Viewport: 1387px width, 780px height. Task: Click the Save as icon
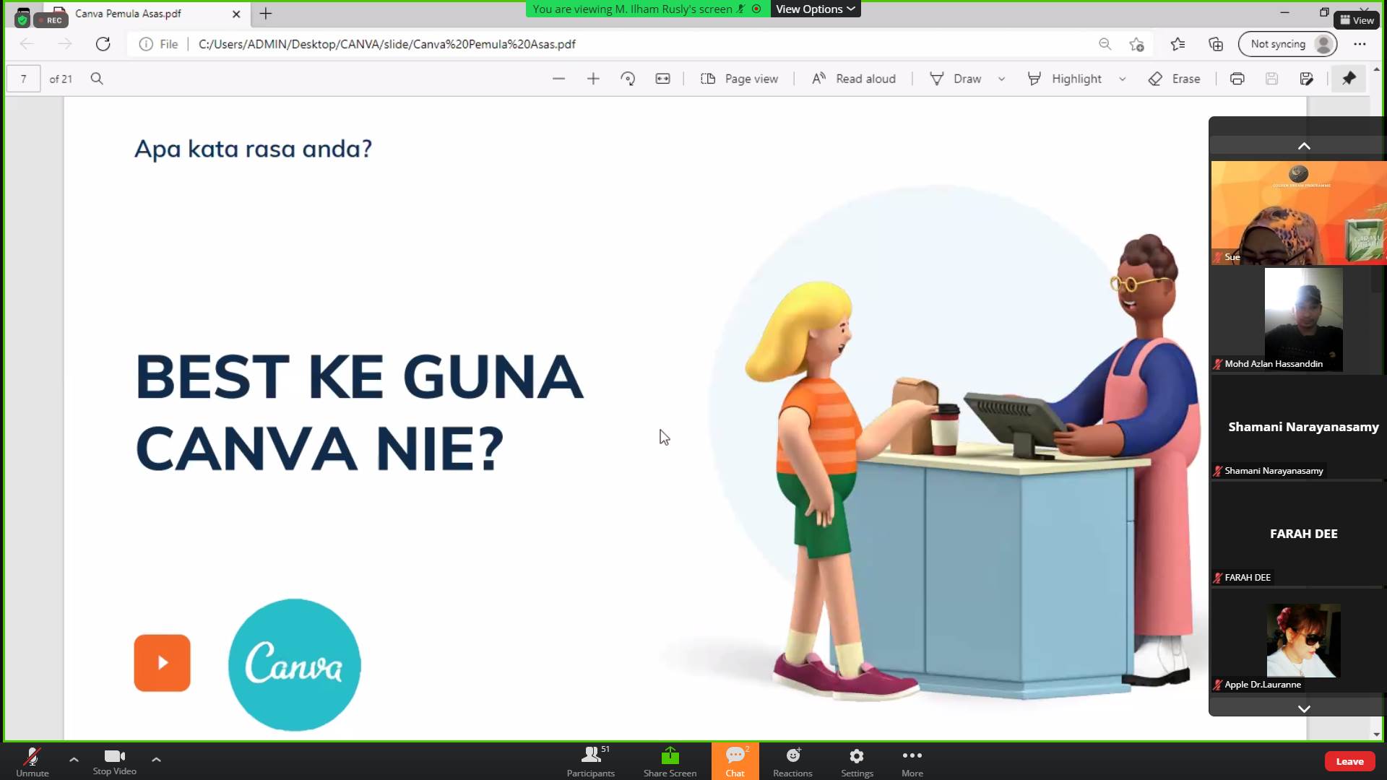pos(1307,79)
